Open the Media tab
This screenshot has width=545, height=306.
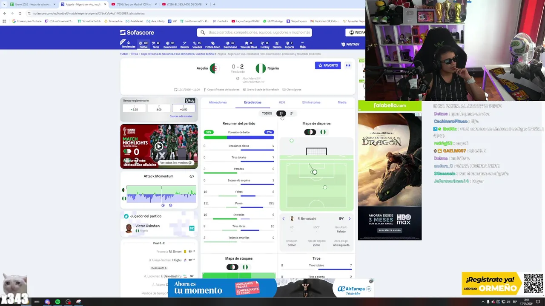pyautogui.click(x=342, y=102)
